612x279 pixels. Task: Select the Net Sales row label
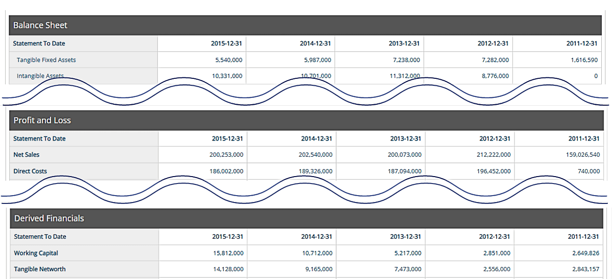(x=26, y=155)
